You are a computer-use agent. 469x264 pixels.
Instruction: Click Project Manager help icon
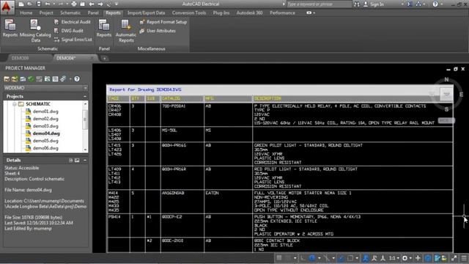tap(77, 79)
